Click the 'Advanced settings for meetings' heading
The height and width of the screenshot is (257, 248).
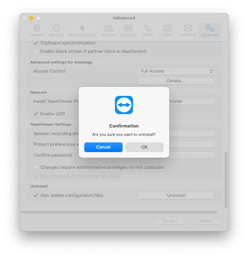point(61,62)
